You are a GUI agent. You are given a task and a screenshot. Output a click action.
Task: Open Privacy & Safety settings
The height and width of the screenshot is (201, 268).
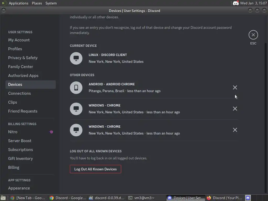[31, 58]
